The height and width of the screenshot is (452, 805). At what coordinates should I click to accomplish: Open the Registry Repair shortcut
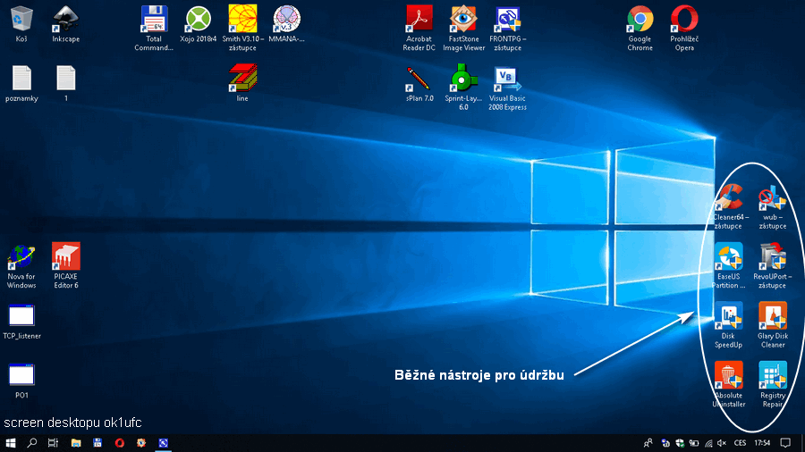[x=773, y=375]
